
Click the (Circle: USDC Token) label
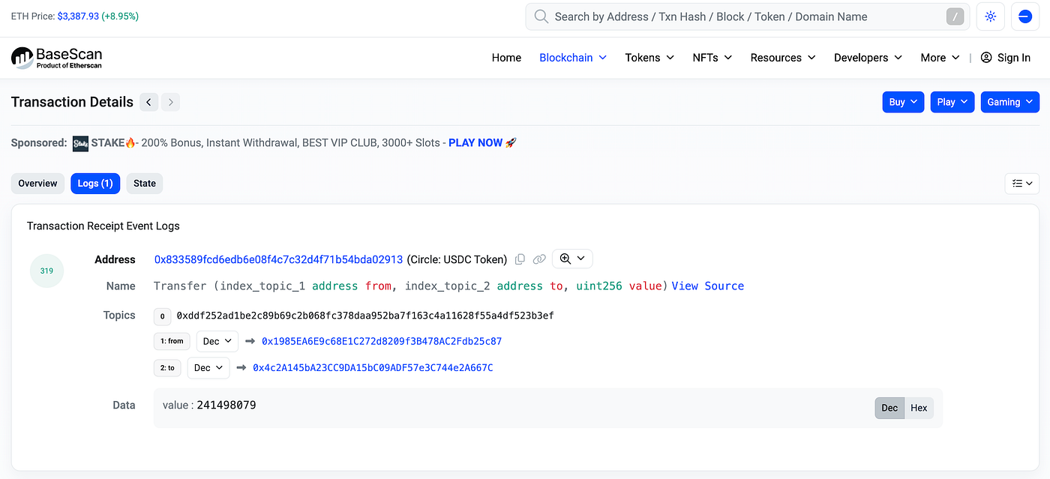457,259
